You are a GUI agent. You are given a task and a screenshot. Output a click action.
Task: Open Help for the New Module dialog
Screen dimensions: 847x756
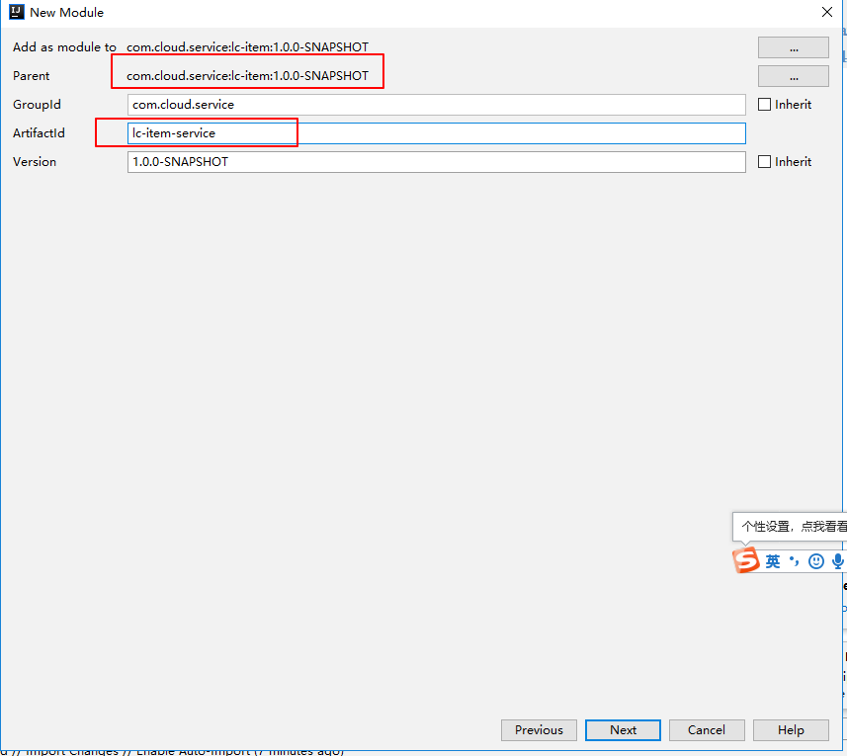(x=791, y=729)
